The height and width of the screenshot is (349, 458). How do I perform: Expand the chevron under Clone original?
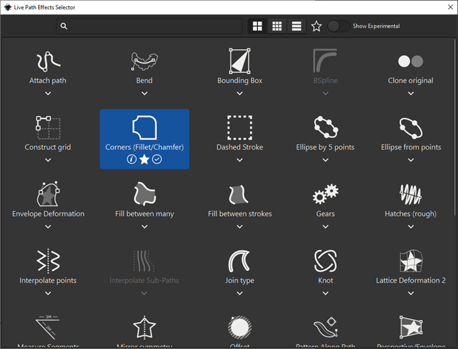tap(410, 93)
